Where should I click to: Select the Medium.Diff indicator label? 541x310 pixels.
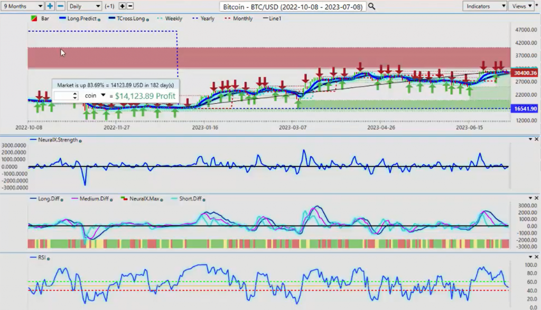pos(94,199)
